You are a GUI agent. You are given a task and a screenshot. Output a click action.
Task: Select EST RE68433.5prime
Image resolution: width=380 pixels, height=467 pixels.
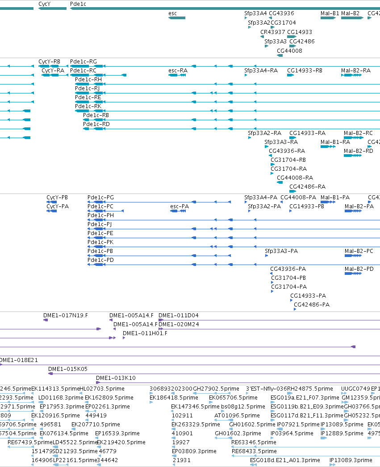coord(254,451)
